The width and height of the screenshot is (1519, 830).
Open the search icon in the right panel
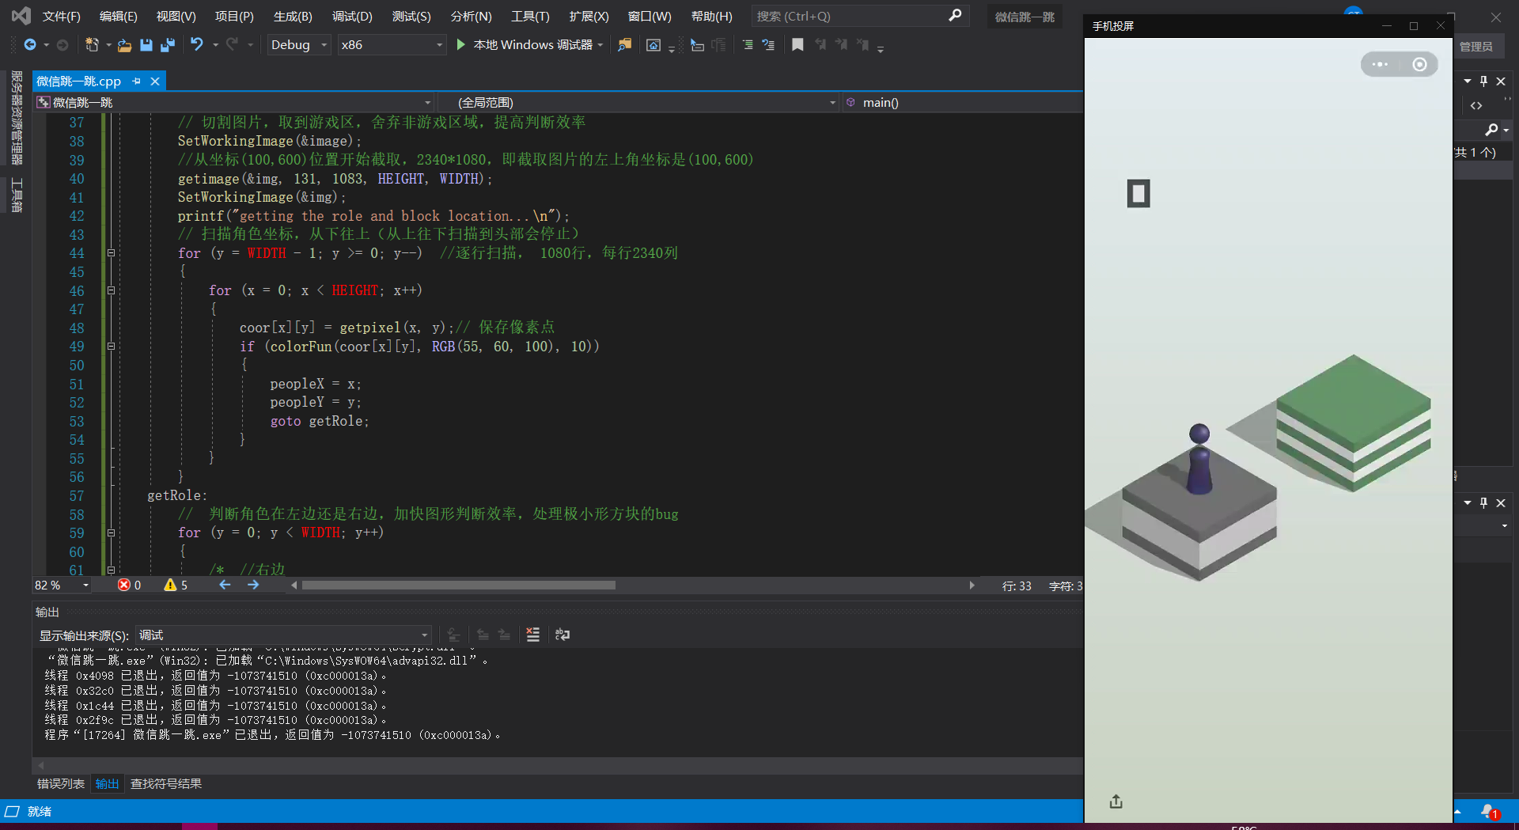coord(1492,130)
